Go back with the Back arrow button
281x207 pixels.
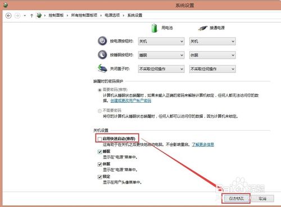pos(8,16)
